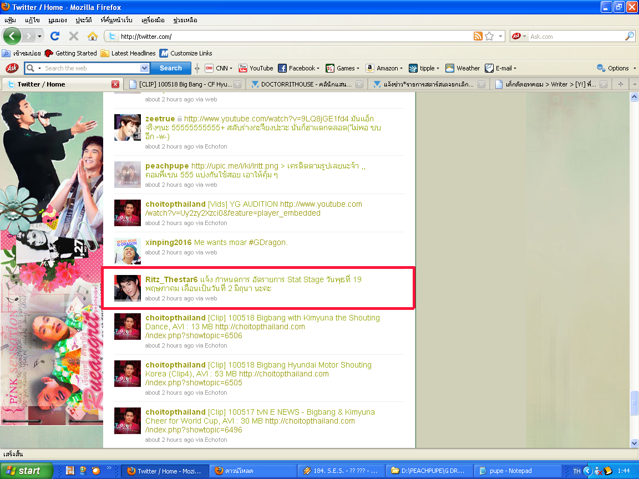Viewport: 639px width, 479px height.
Task: Click the Forward navigation arrow
Action: [28, 36]
